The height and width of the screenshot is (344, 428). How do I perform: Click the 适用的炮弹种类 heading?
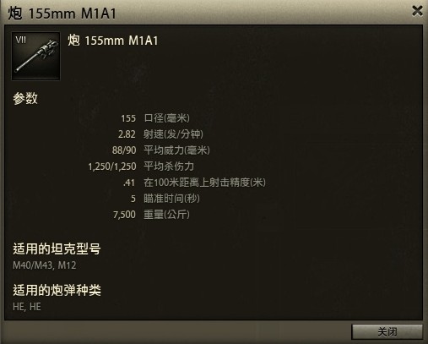[x=57, y=290]
